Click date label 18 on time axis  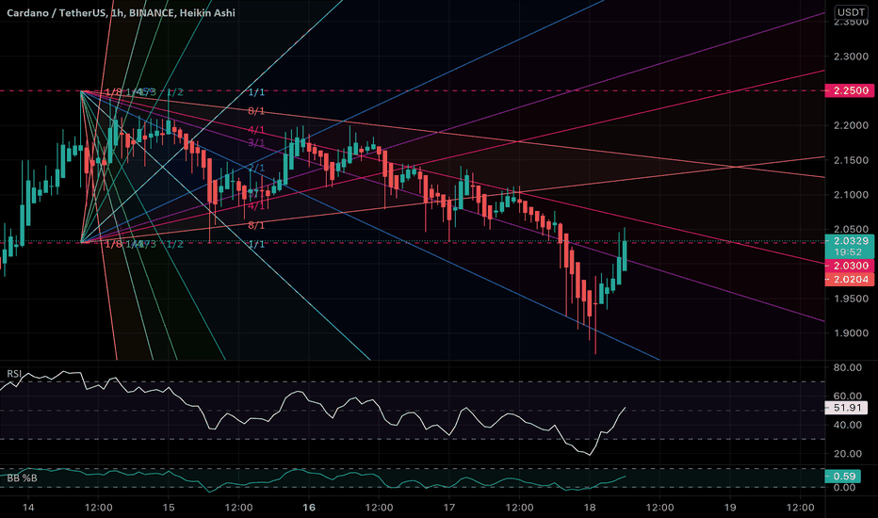(589, 508)
